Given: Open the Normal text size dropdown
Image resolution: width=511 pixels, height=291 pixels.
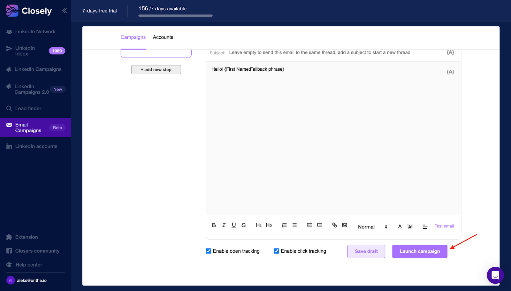Looking at the screenshot, I should click(x=373, y=227).
